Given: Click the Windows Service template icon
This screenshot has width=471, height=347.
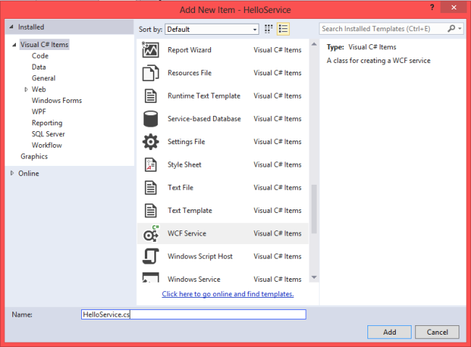Looking at the screenshot, I should point(150,277).
